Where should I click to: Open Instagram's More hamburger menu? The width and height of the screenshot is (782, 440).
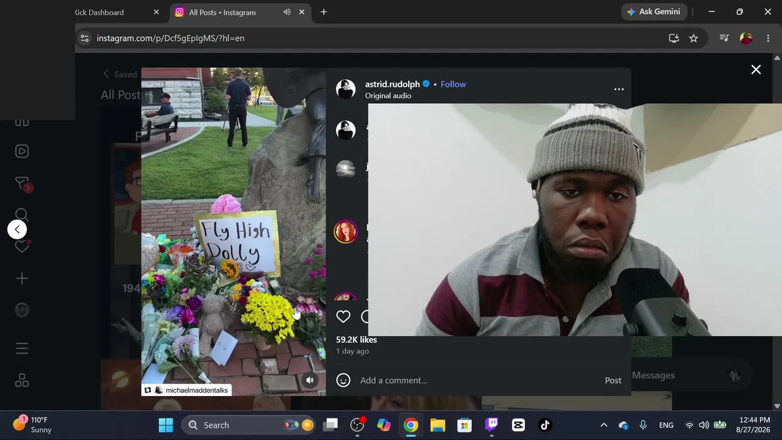[22, 348]
